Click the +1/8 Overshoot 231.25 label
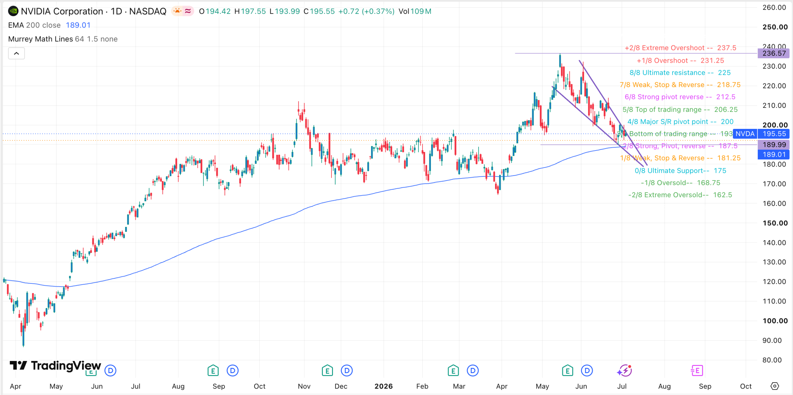Image resolution: width=793 pixels, height=395 pixels. coord(680,61)
